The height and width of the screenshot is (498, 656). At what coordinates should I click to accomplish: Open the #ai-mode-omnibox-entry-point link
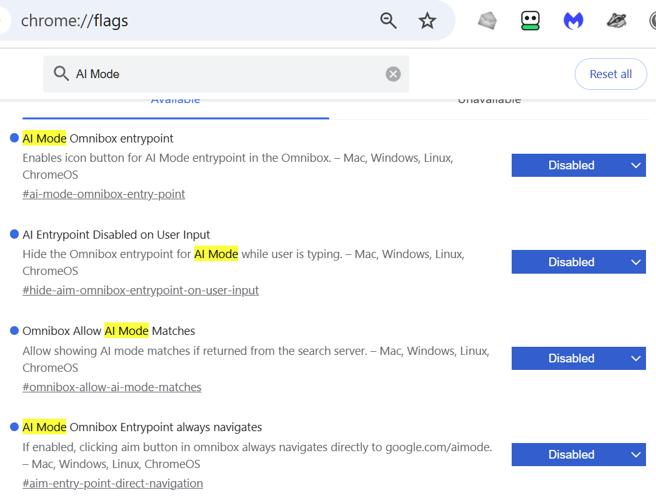(104, 194)
